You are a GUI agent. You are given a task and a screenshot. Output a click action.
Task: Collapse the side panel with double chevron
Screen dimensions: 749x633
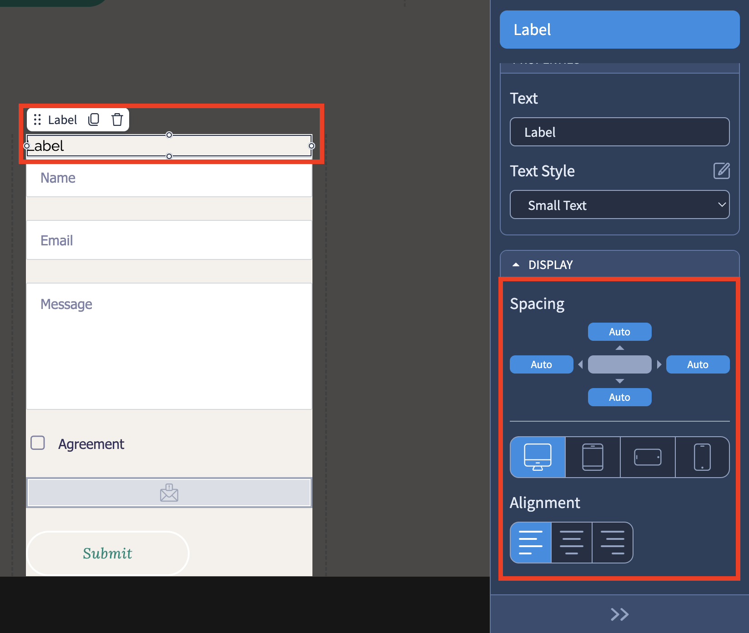point(619,614)
